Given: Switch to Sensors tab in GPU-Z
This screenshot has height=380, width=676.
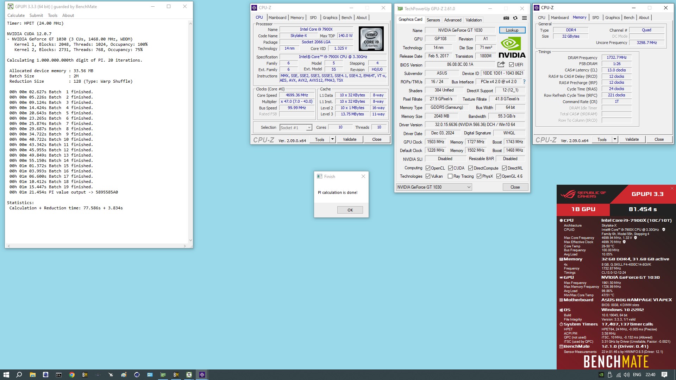Looking at the screenshot, I should 433,20.
